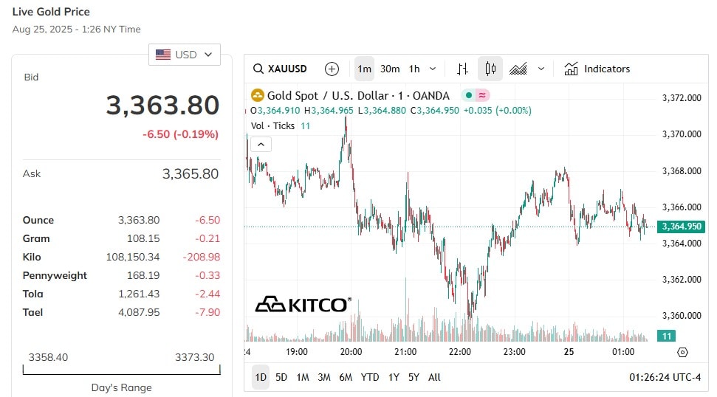Viewport: 717px width, 397px height.
Task: Switch to the 5Y date range
Action: pos(414,377)
